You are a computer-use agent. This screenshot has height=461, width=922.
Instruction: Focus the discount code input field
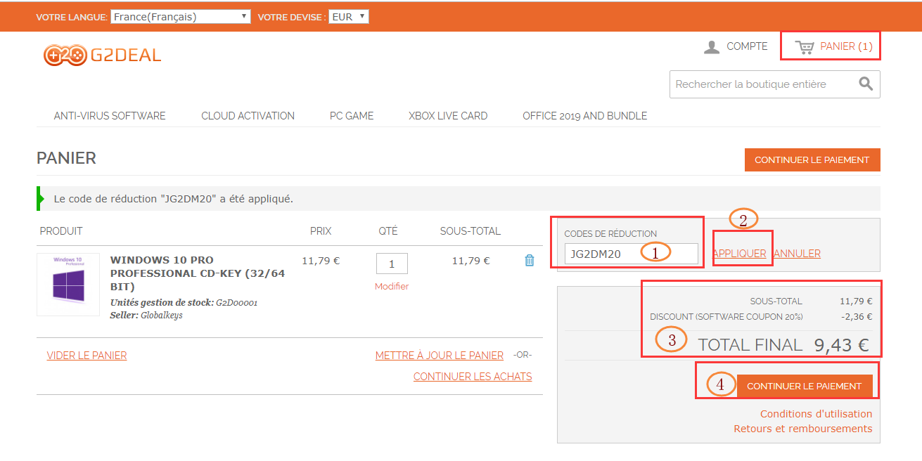pos(631,254)
